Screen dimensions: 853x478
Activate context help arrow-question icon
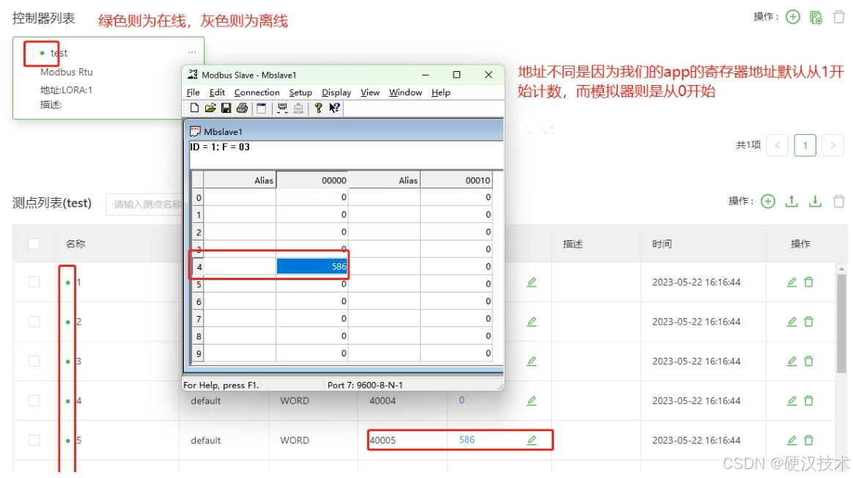[334, 109]
